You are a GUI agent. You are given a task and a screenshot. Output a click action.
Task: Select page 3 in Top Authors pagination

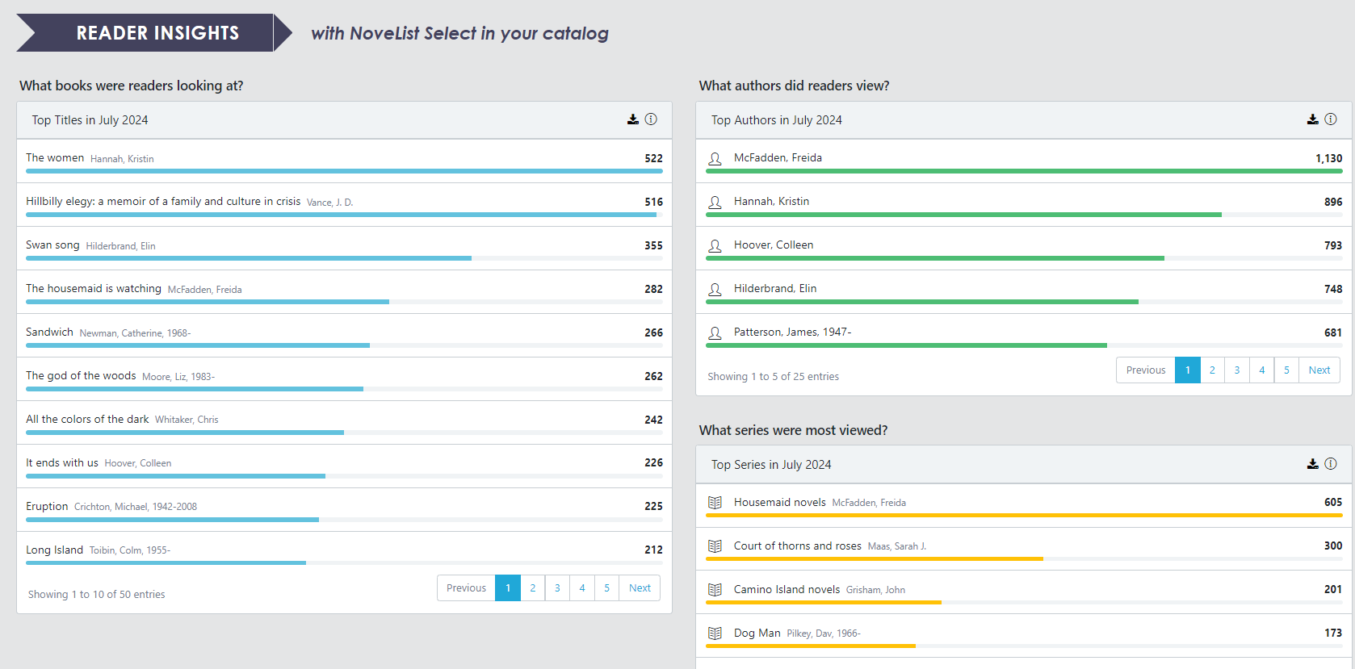[1237, 370]
